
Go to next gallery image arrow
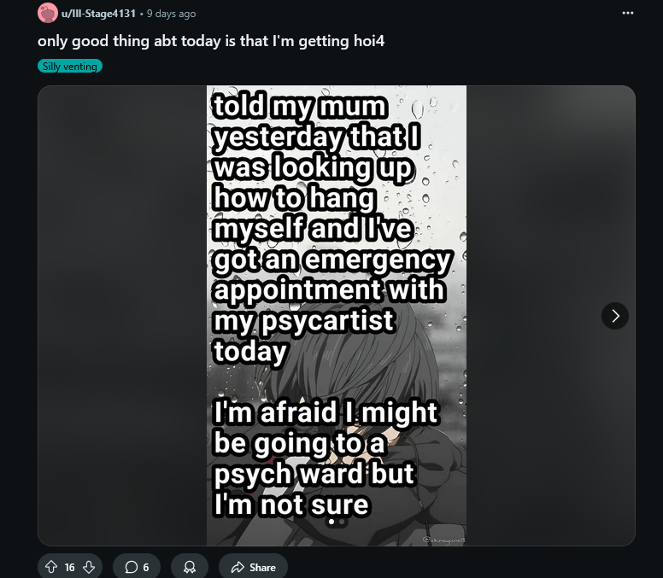(615, 316)
